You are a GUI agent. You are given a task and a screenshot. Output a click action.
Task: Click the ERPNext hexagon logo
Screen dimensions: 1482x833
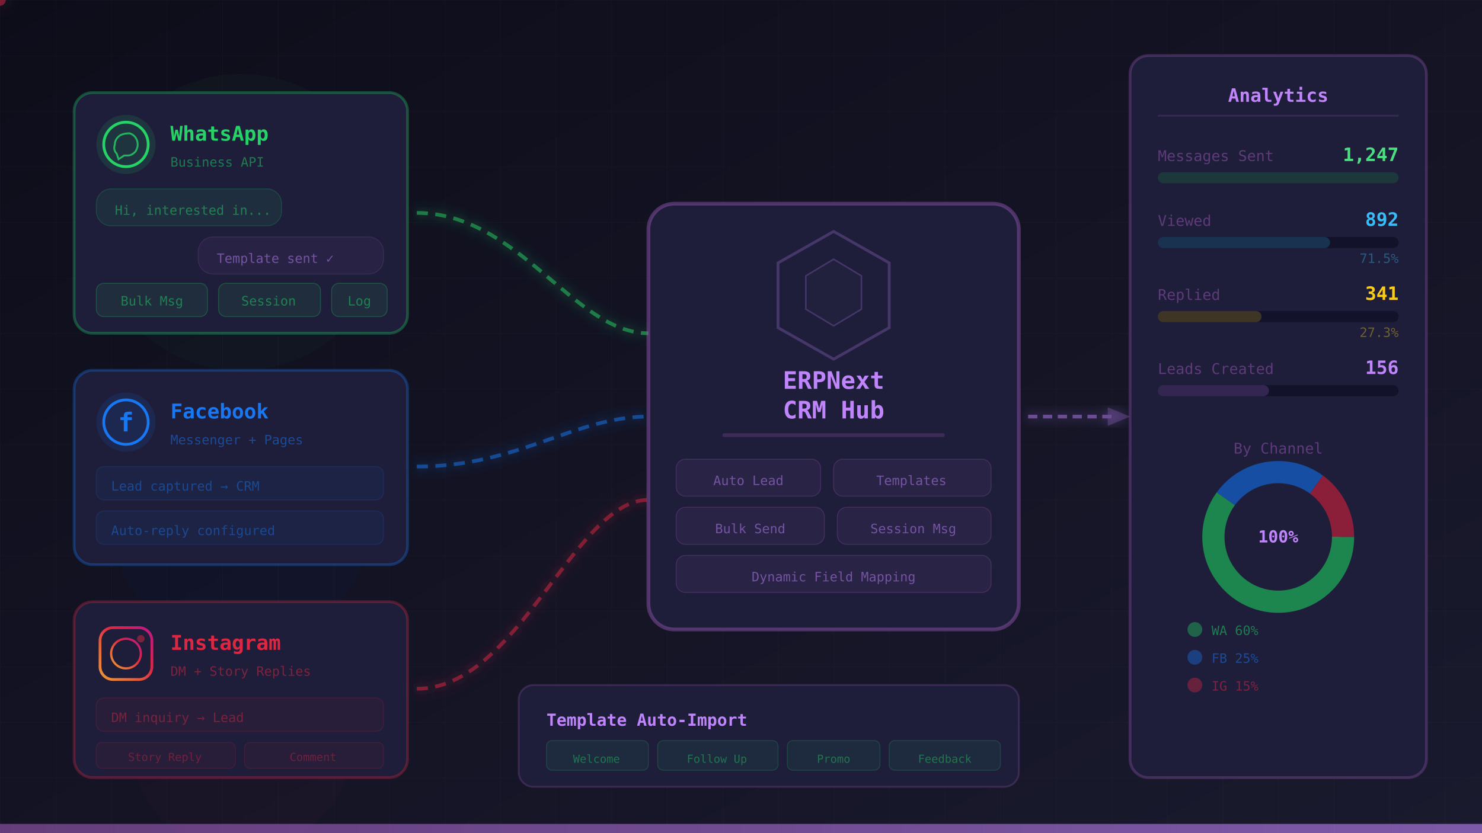tap(833, 295)
